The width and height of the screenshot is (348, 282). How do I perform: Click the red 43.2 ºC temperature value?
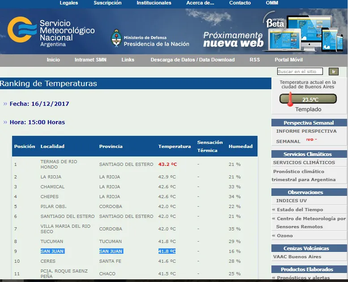click(x=168, y=164)
